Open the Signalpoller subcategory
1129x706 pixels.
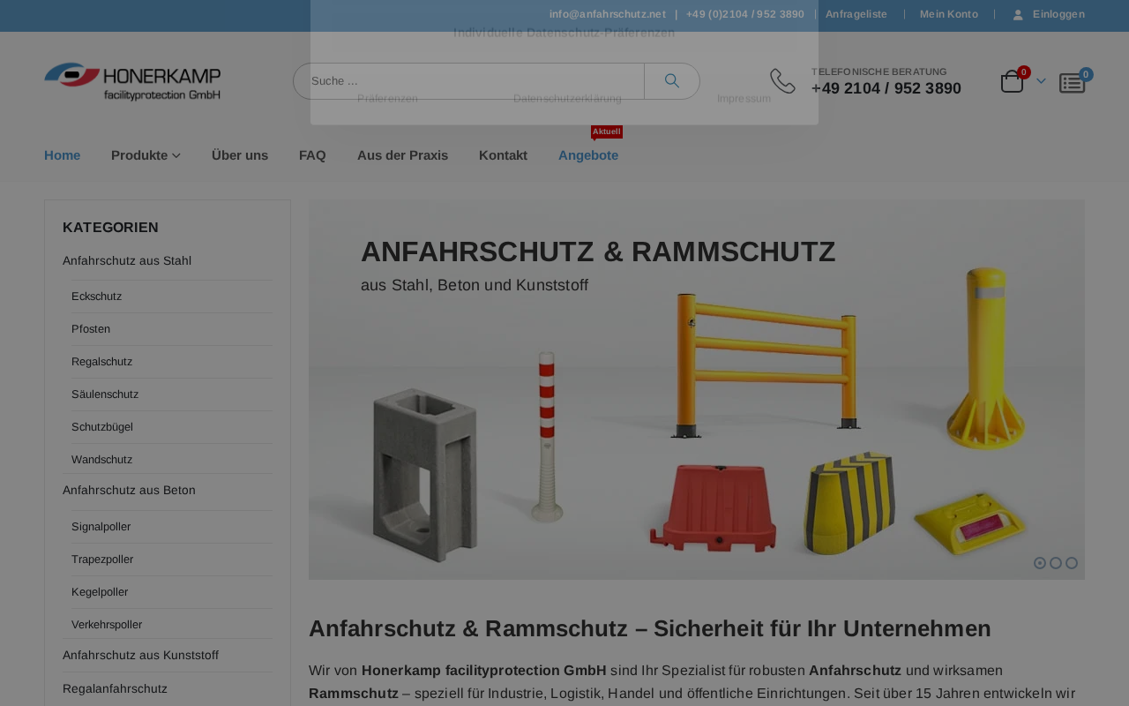(101, 526)
